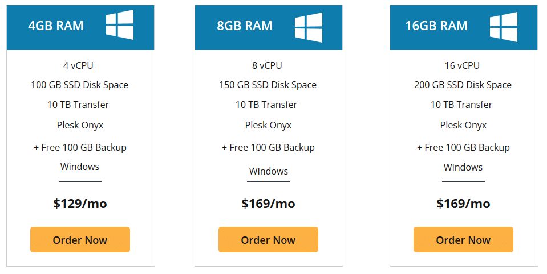The height and width of the screenshot is (274, 547).
Task: Click the Windows logo in 8GB RAM header
Action: (309, 27)
